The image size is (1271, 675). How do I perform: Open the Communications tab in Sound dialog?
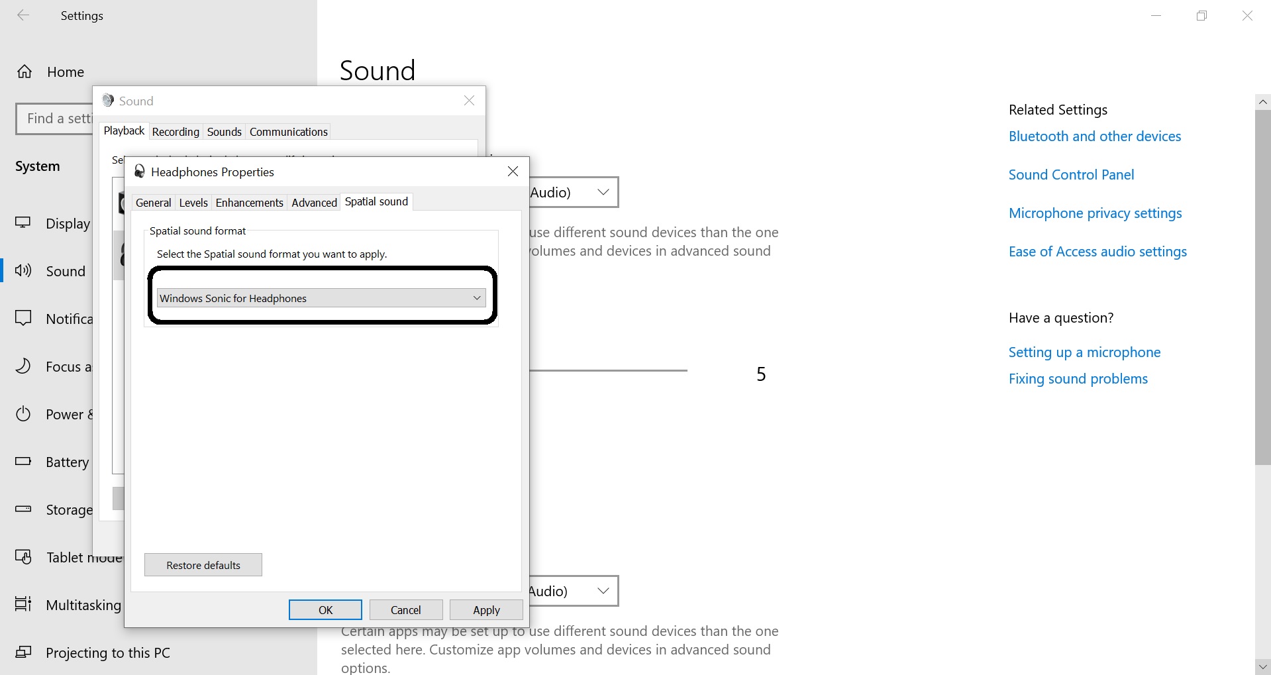(x=289, y=132)
